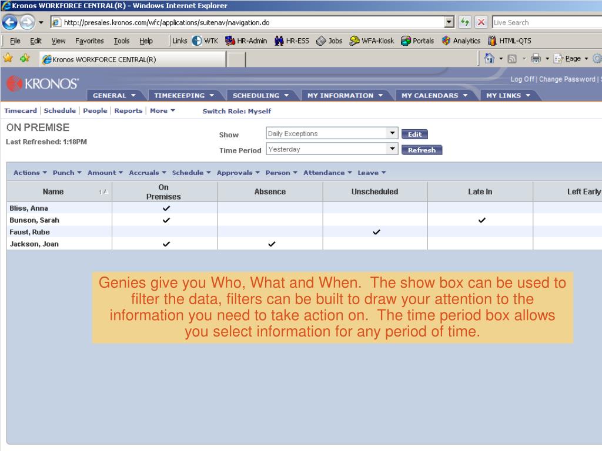The image size is (602, 451).
Task: Open the Reports link
Action: tap(128, 110)
